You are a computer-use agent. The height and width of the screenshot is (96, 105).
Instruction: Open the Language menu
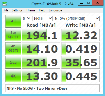(55, 10)
